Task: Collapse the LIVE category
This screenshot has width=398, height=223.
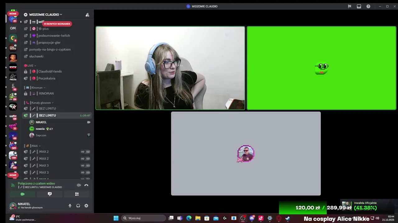Action: click(x=30, y=66)
